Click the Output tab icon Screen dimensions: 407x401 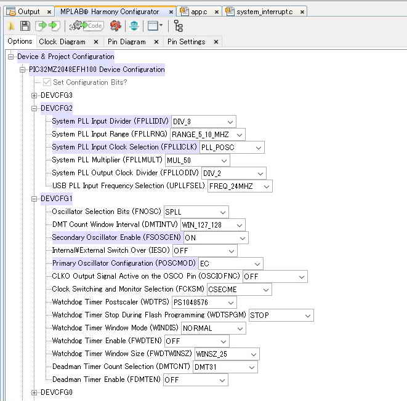(11, 12)
